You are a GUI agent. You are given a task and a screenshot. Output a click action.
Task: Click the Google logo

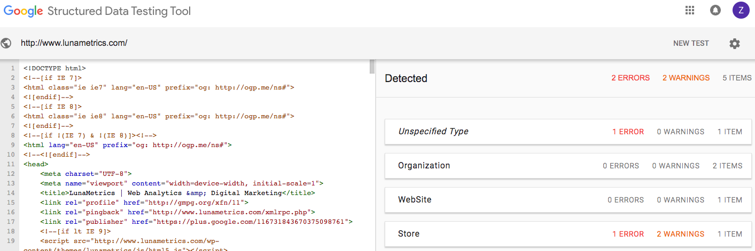click(x=23, y=11)
